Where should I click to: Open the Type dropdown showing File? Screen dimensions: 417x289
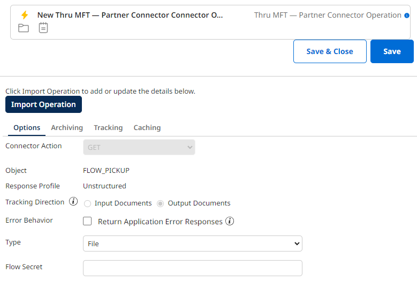pos(193,244)
